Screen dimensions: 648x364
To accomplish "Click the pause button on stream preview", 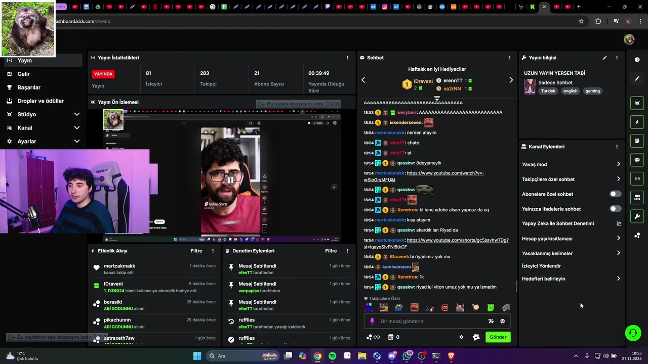I will (x=230, y=179).
